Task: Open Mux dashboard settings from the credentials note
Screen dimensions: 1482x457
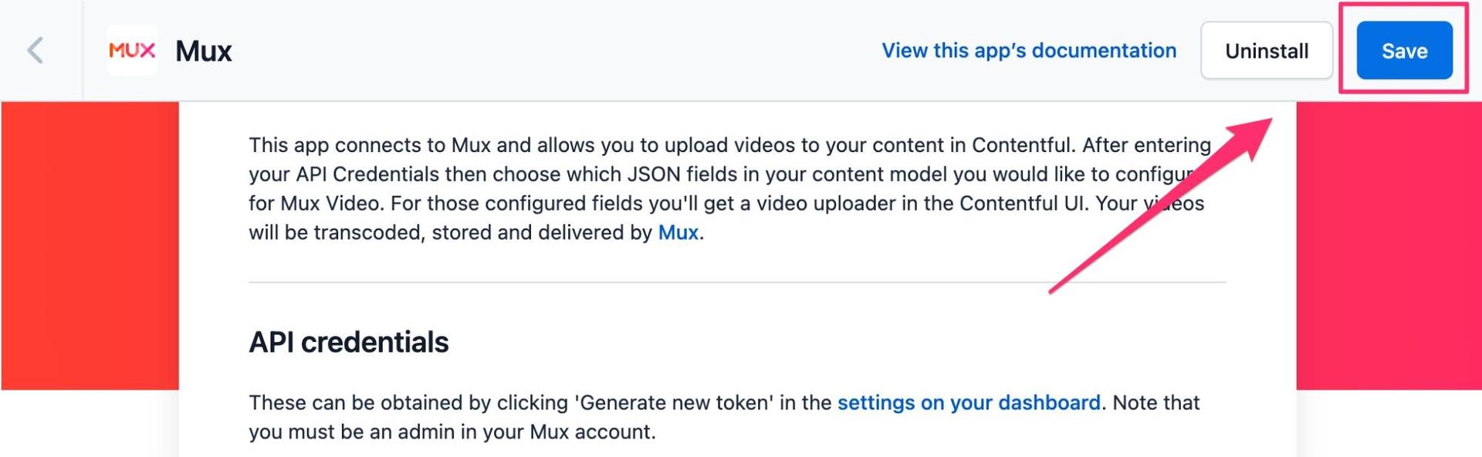Action: [969, 402]
